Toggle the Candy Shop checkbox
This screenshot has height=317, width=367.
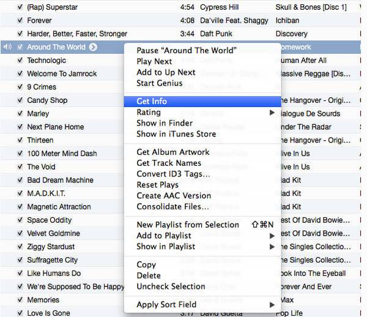click(x=20, y=100)
